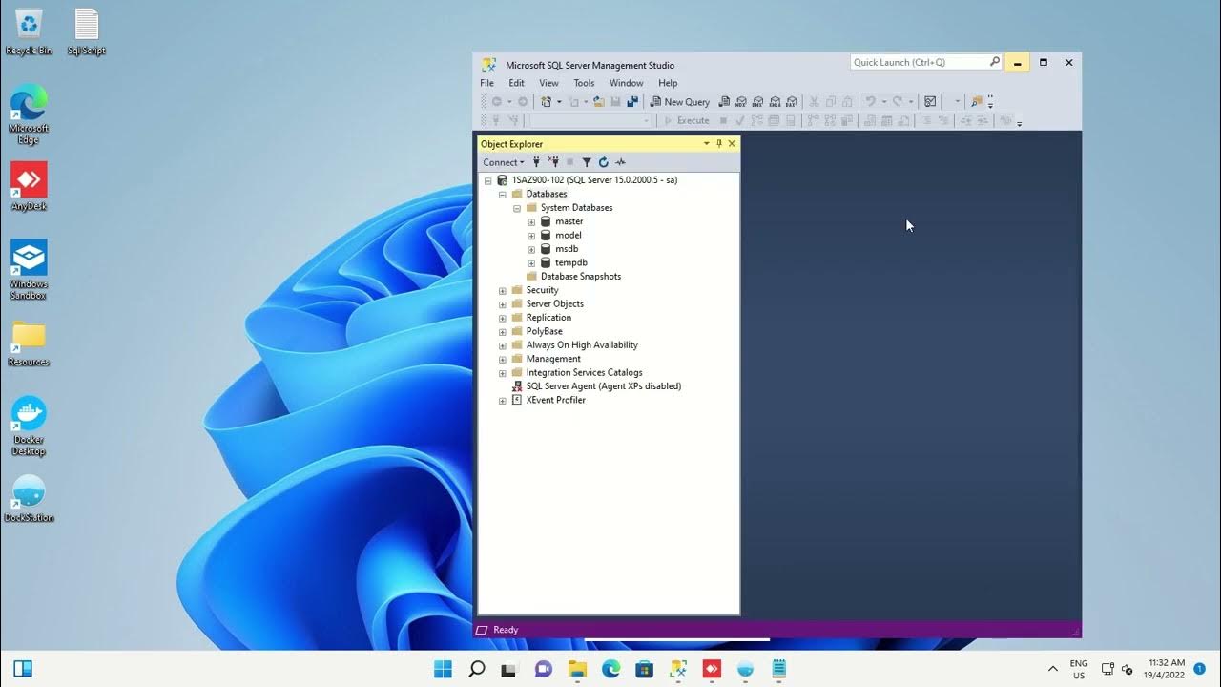Click the Connect Object Explorer plug icon
The image size is (1221, 687).
(x=536, y=162)
